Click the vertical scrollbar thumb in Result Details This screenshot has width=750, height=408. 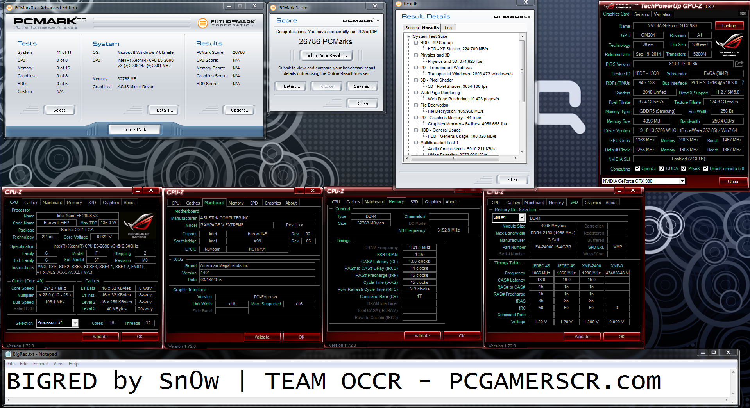[x=522, y=71]
